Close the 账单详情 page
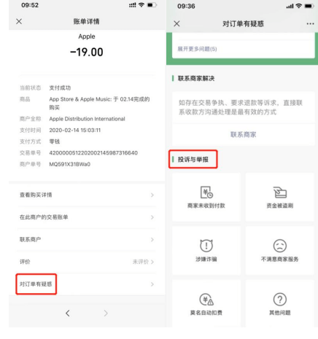This screenshot has height=339, width=318. point(19,21)
